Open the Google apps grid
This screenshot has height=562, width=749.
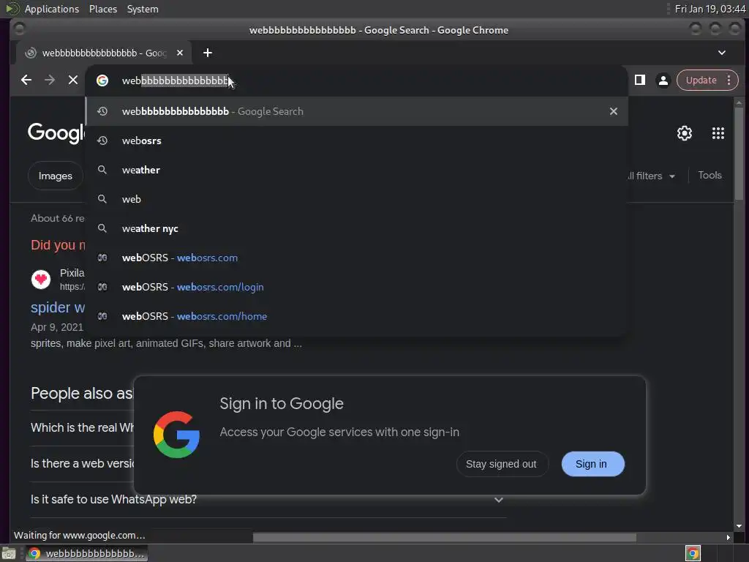(x=718, y=133)
